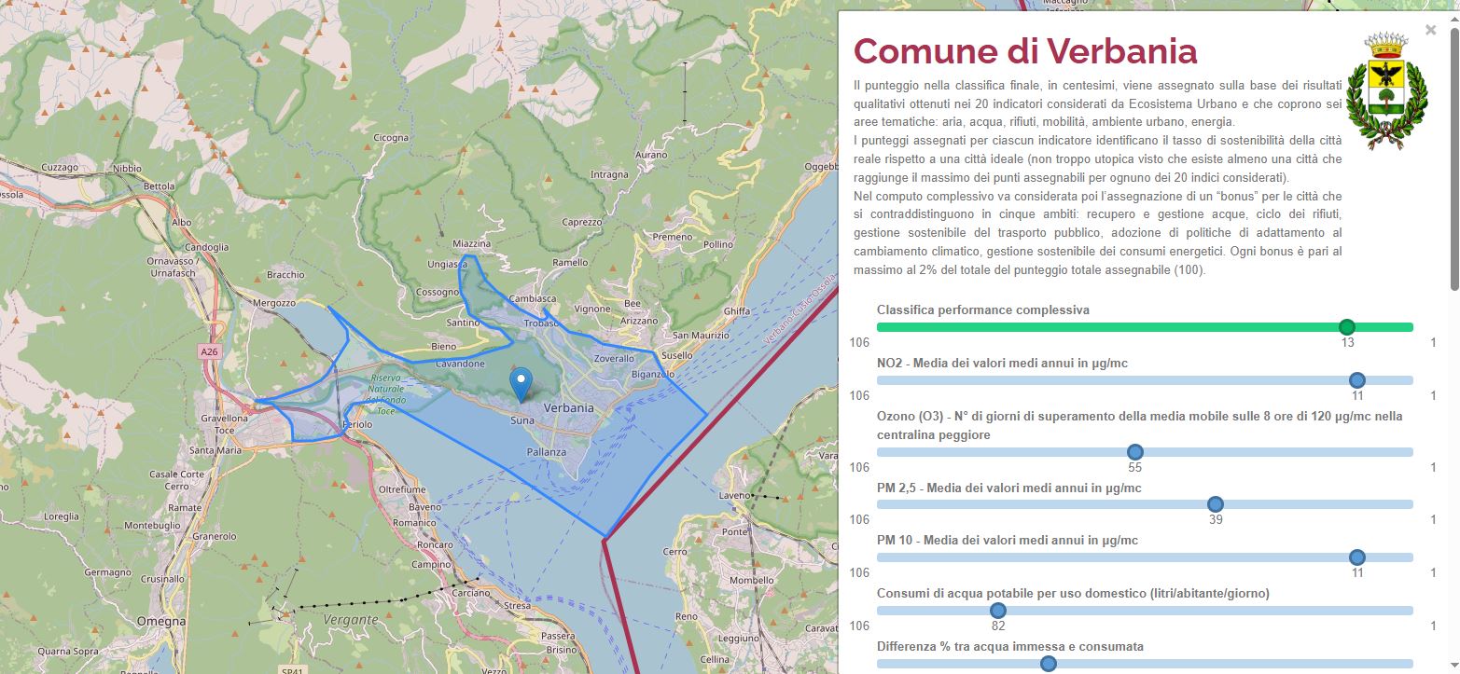
Task: Click the 'Cicogna' label on the map
Action: [x=391, y=138]
